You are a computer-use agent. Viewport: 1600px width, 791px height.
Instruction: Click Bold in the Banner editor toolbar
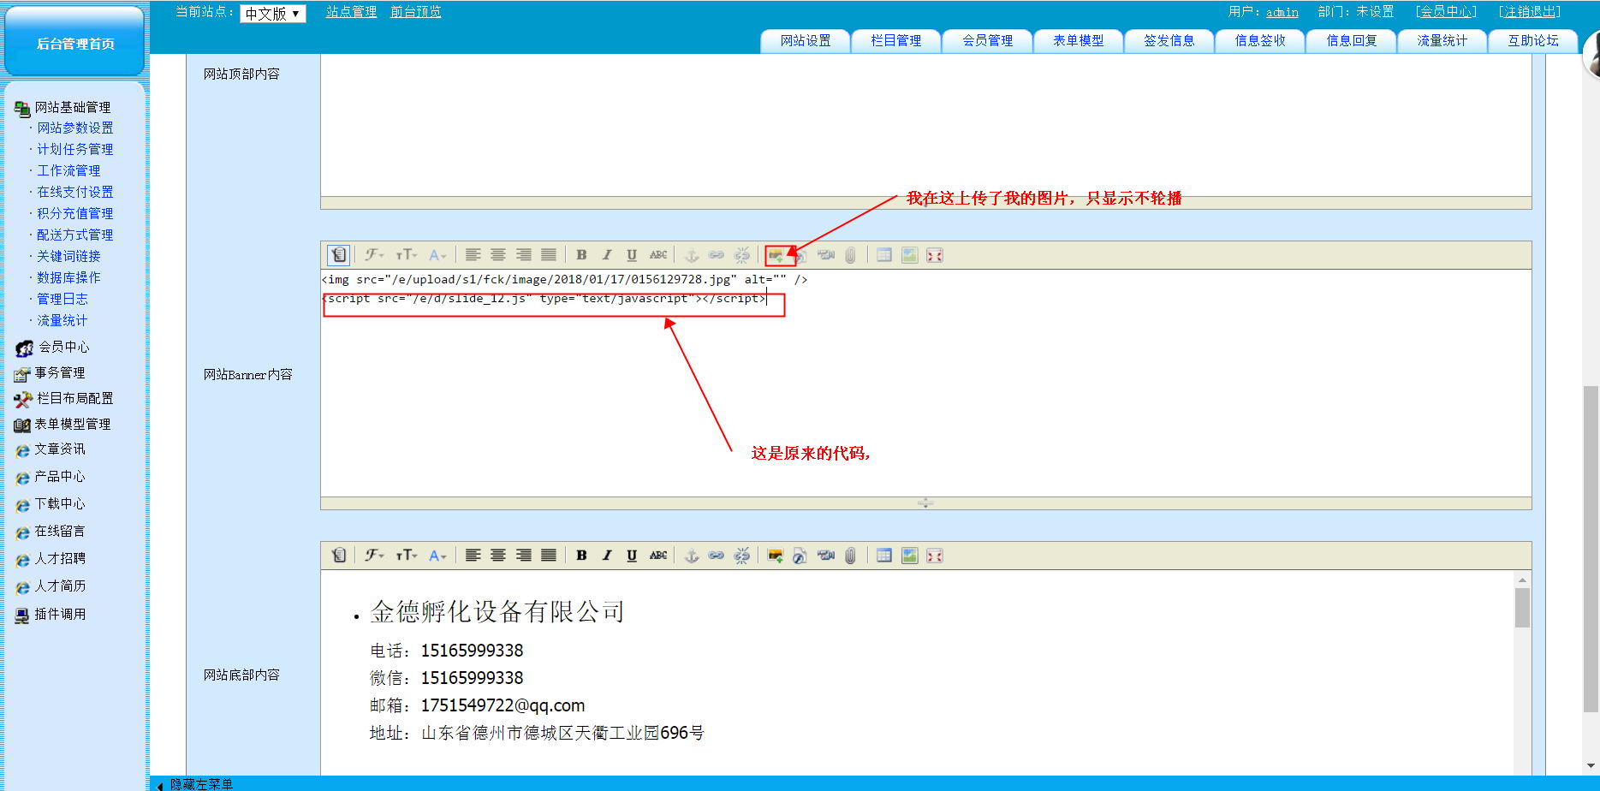pos(581,255)
